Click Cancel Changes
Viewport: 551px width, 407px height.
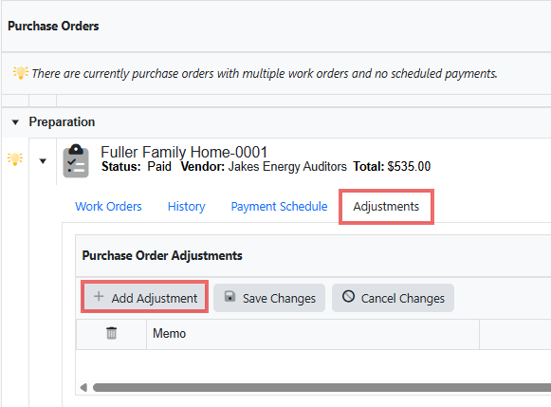393,298
